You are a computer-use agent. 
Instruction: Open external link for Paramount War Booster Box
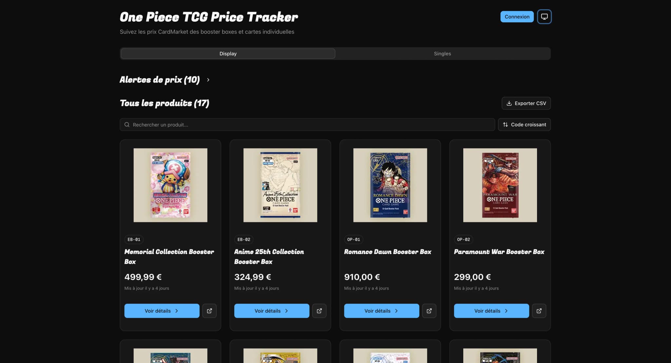click(x=539, y=311)
